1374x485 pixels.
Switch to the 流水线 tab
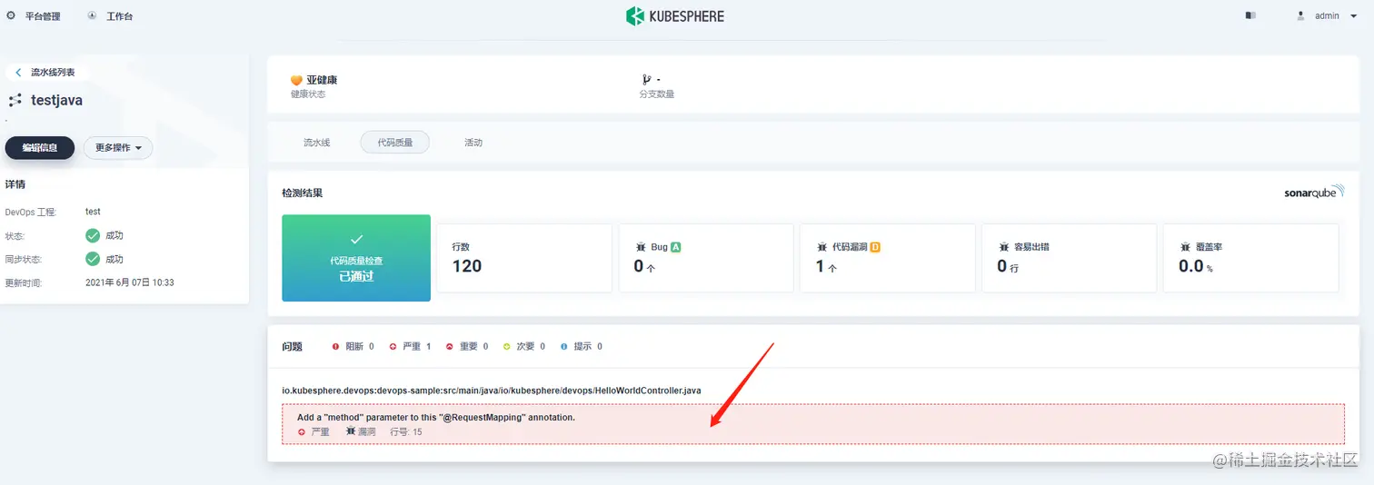tap(316, 143)
